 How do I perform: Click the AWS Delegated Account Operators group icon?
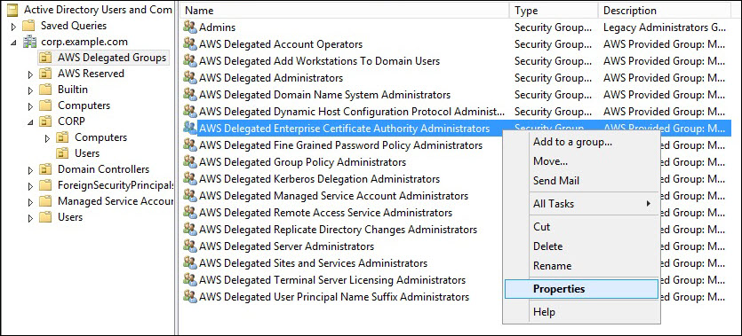click(190, 44)
